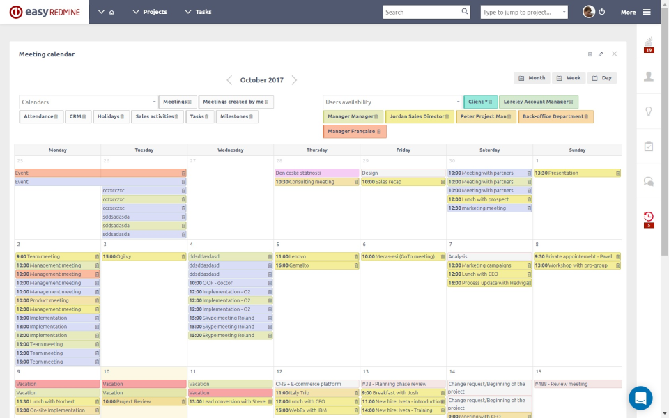
Task: Open the contacts panel in the right sidebar
Action: tap(648, 77)
